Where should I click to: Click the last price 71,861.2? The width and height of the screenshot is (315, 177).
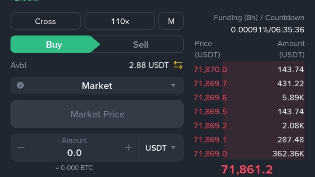(247, 170)
